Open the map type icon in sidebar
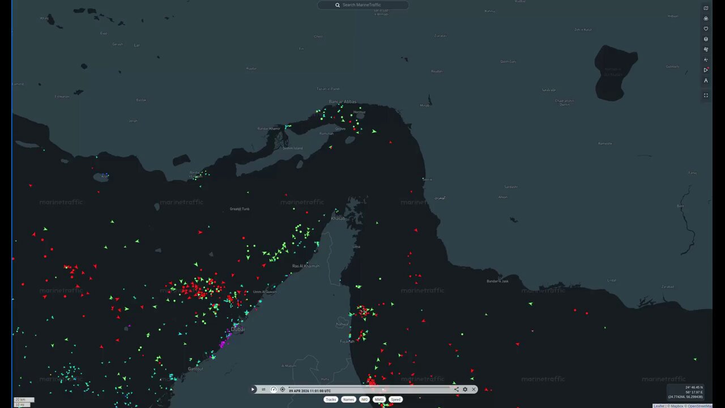 (706, 8)
